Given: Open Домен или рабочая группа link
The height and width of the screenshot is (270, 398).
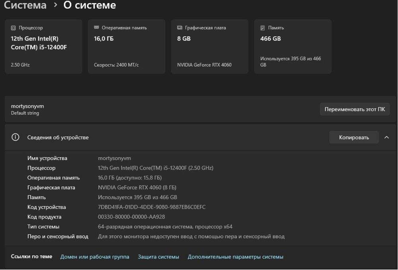Looking at the screenshot, I should click(x=95, y=256).
